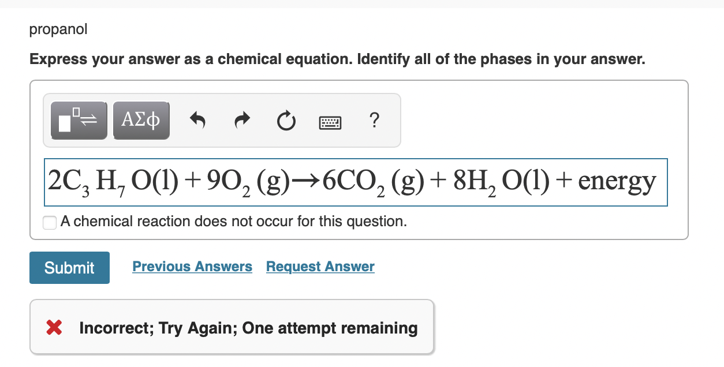Click the checkbox label about no chemical reaction
Image resolution: width=724 pixels, height=367 pixels.
(x=233, y=222)
